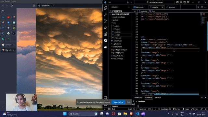The height and width of the screenshot is (117, 208).
Task: Open the Output panel tab
Action: pos(158,97)
